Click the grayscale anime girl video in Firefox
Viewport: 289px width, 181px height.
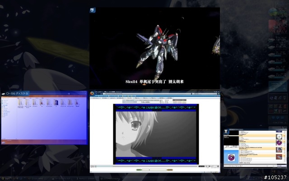click(156, 134)
